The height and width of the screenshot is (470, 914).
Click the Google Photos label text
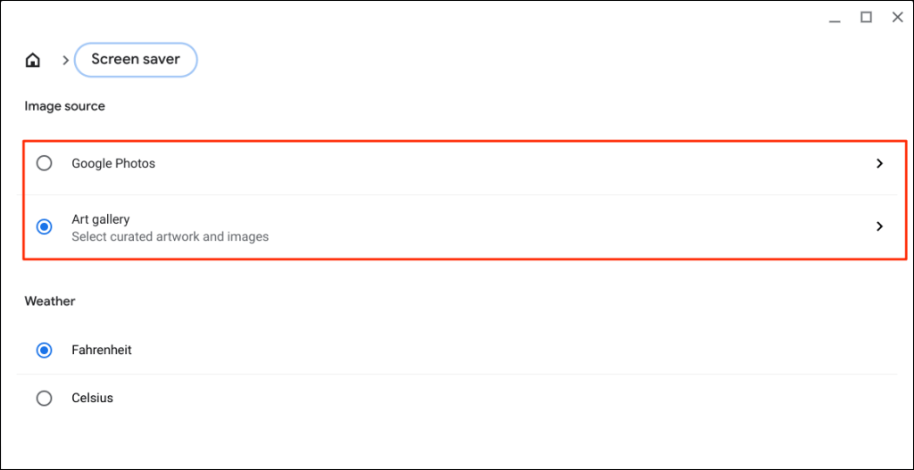pyautogui.click(x=113, y=163)
